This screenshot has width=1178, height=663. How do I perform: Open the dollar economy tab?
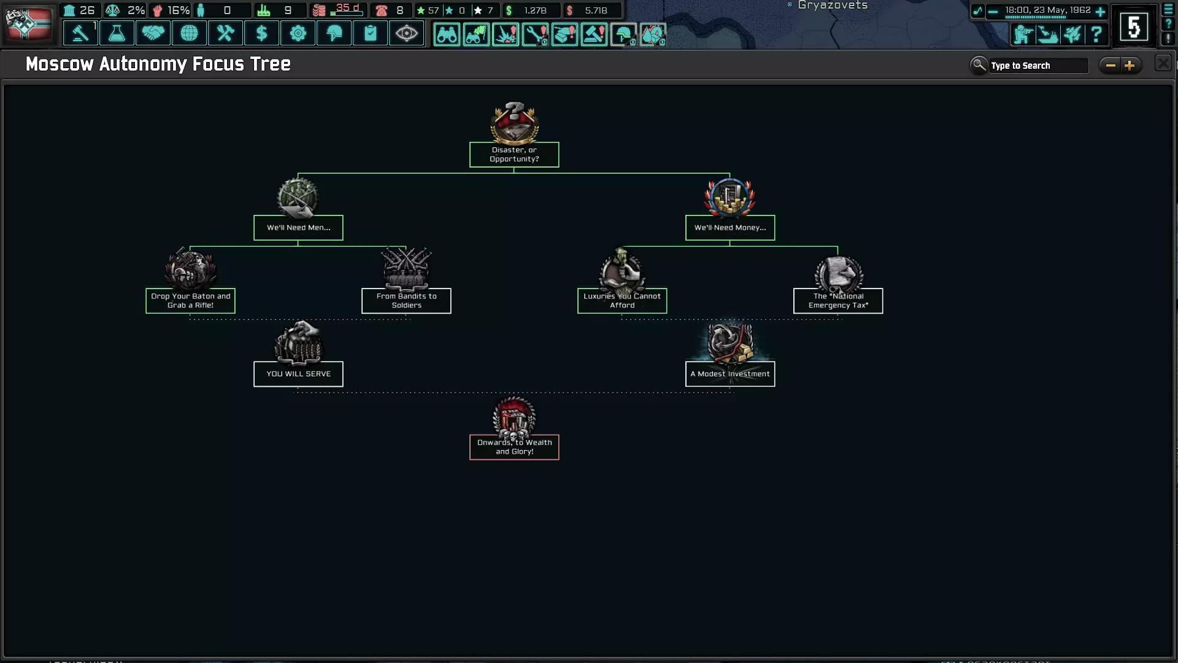[x=261, y=33]
